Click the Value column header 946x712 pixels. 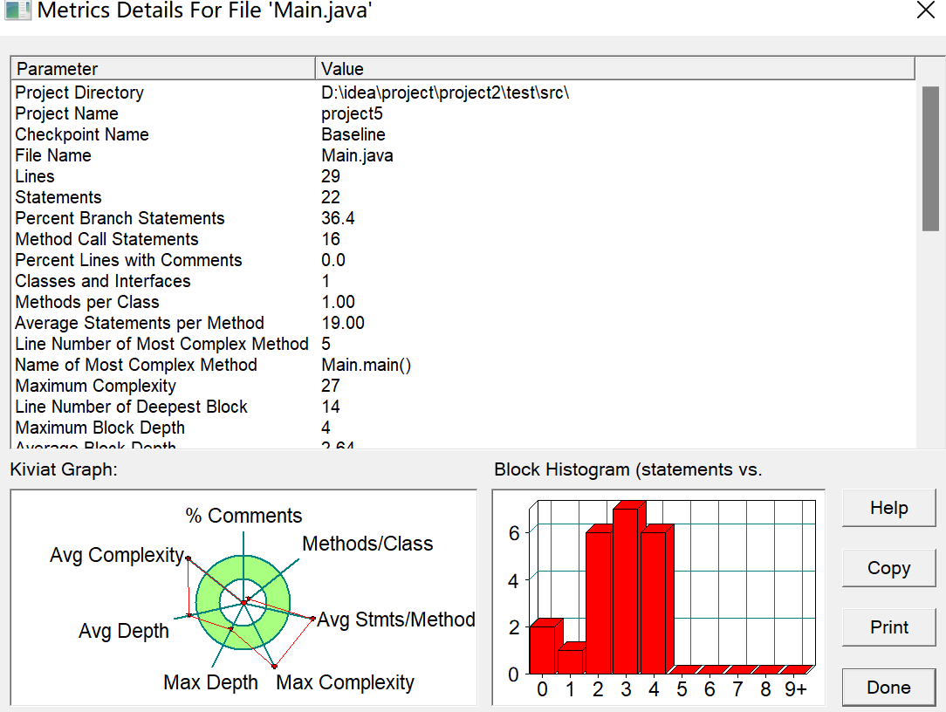614,69
